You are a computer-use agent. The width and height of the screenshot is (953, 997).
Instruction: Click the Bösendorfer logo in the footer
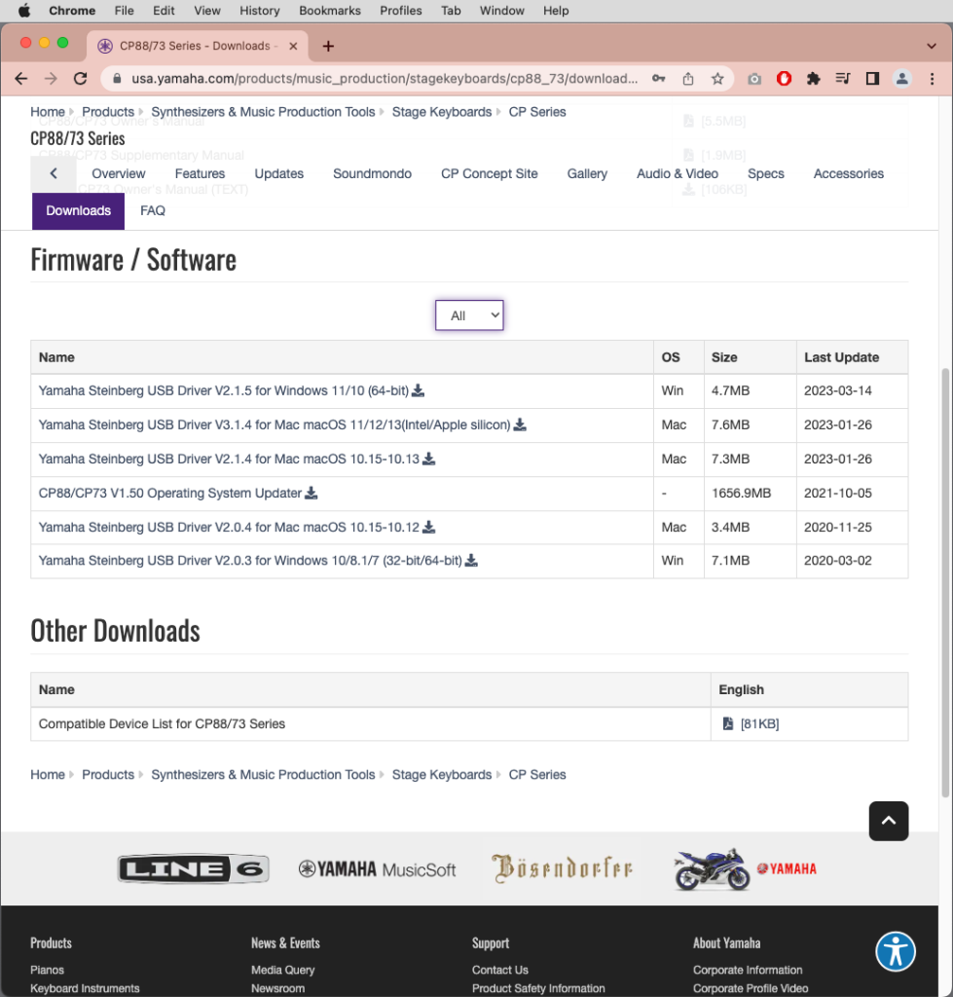pyautogui.click(x=562, y=868)
